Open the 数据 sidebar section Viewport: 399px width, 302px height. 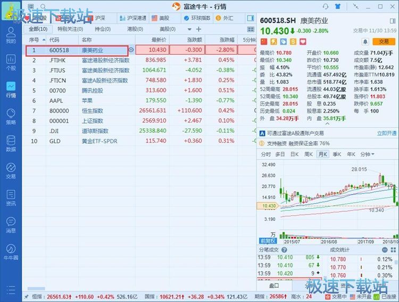(x=11, y=144)
